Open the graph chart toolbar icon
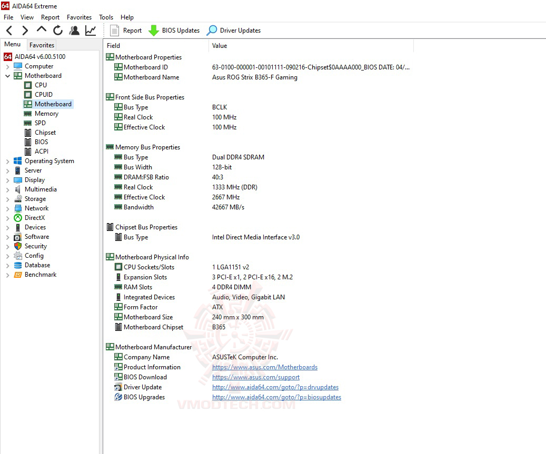The height and width of the screenshot is (454, 546). [91, 31]
